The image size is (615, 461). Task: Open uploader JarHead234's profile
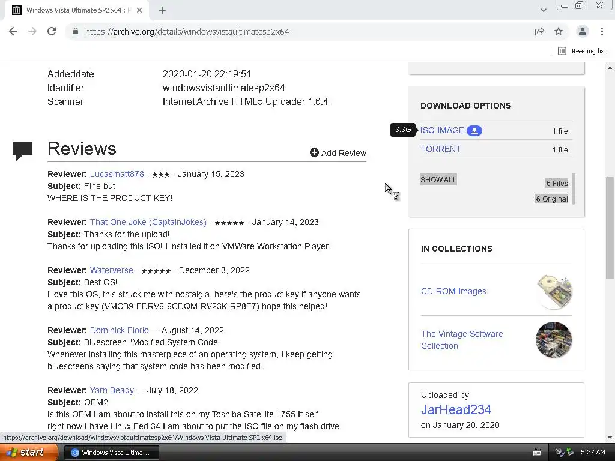point(456,409)
